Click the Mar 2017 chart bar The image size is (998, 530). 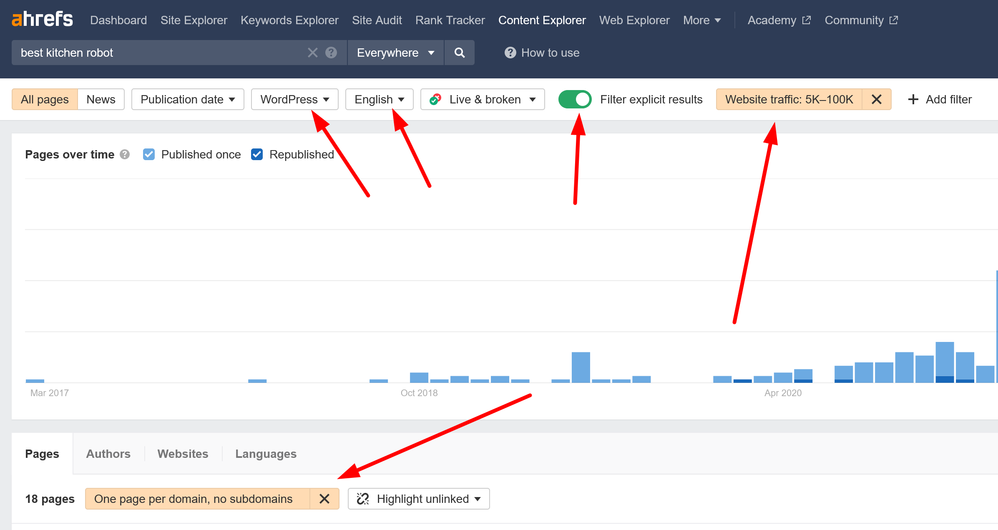35,381
